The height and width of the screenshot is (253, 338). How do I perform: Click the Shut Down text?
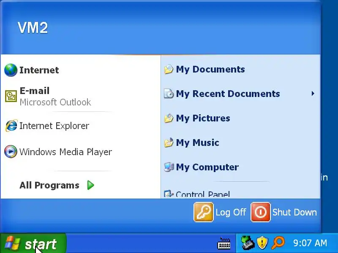click(x=294, y=213)
